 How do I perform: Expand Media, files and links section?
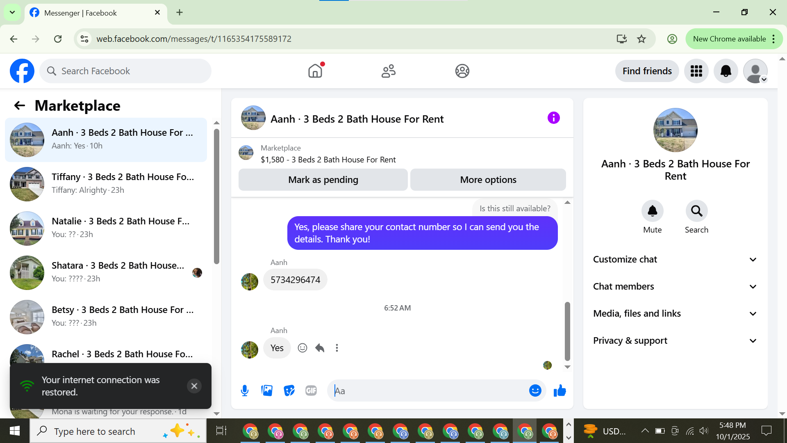(675, 314)
